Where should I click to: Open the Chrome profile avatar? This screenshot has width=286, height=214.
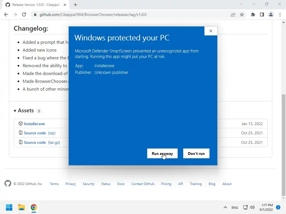[271, 14]
